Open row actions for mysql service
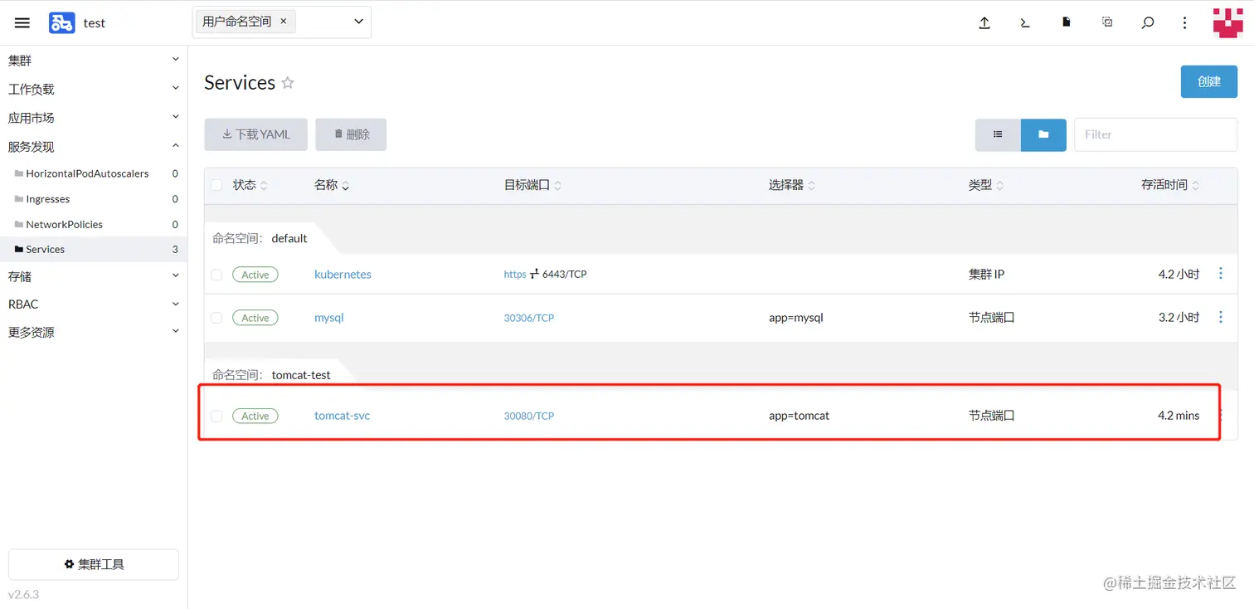 [x=1220, y=317]
